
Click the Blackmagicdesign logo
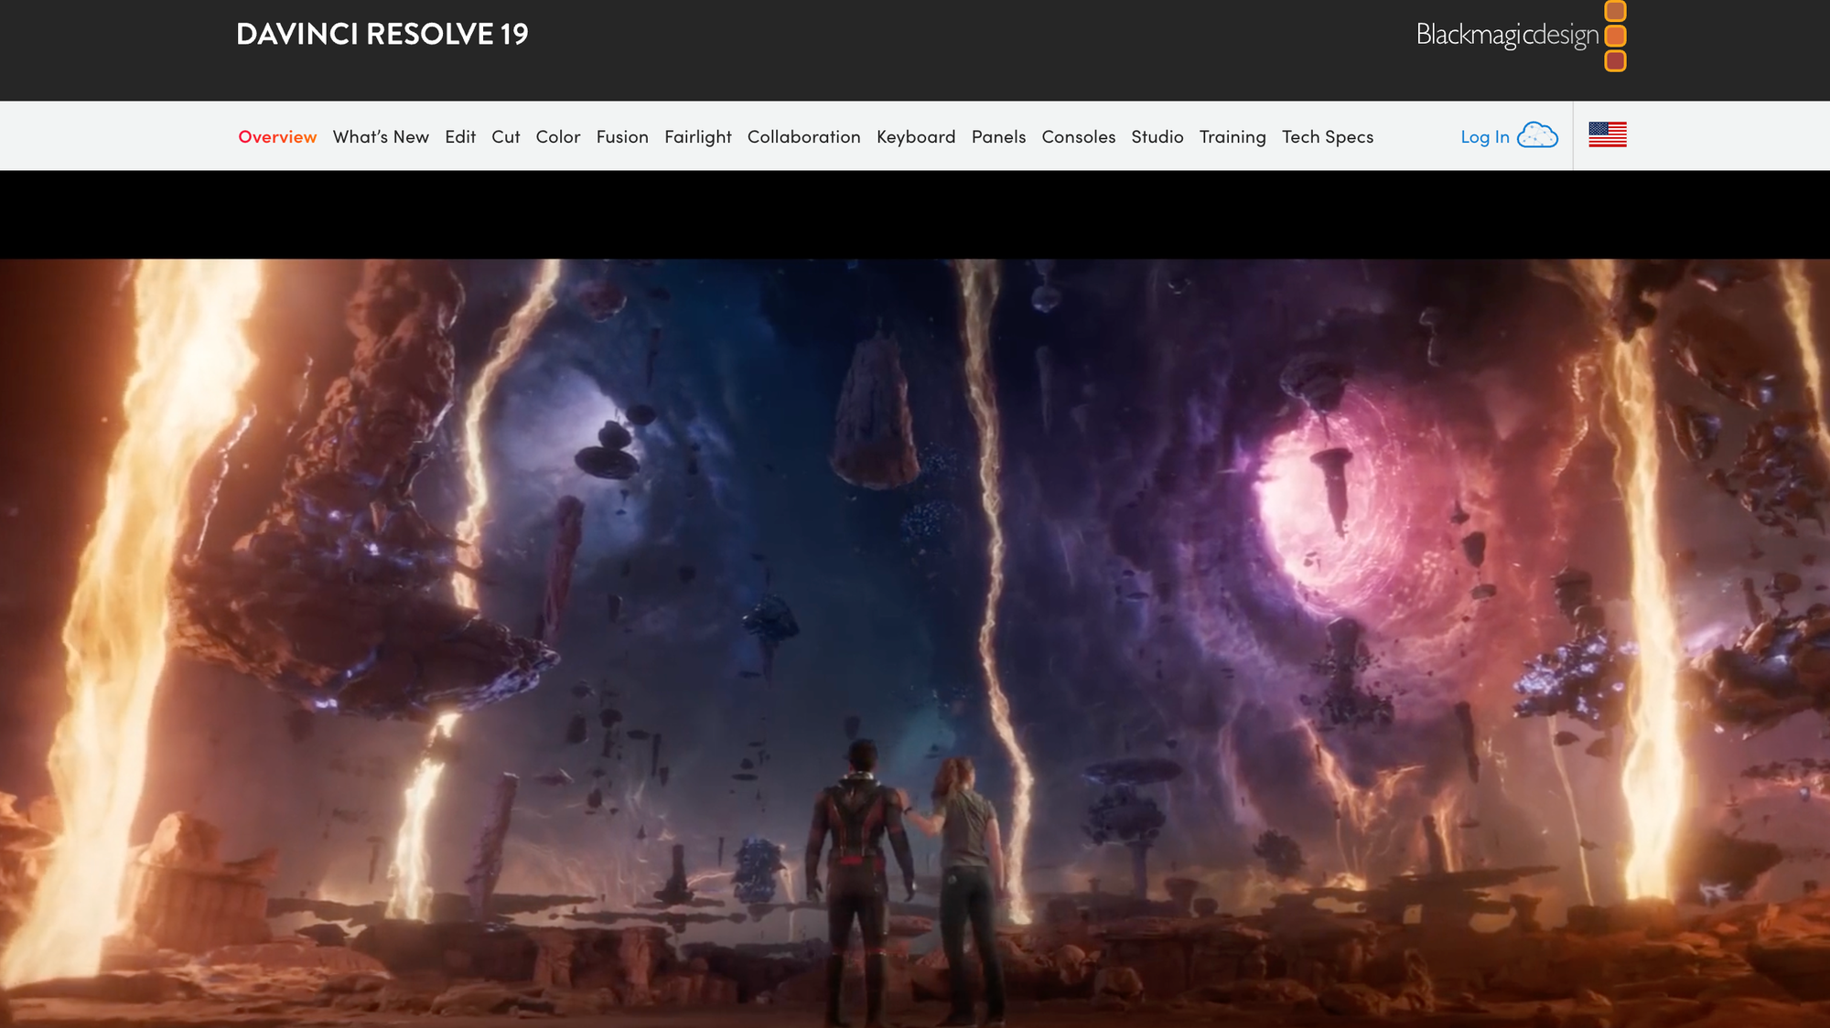(x=1519, y=36)
